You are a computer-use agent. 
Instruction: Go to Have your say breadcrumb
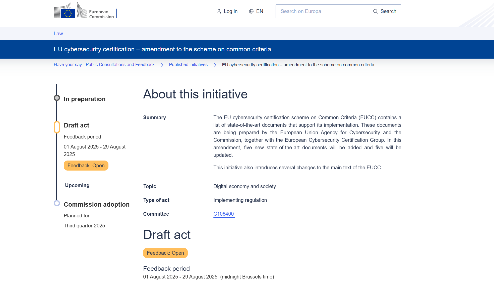click(104, 65)
